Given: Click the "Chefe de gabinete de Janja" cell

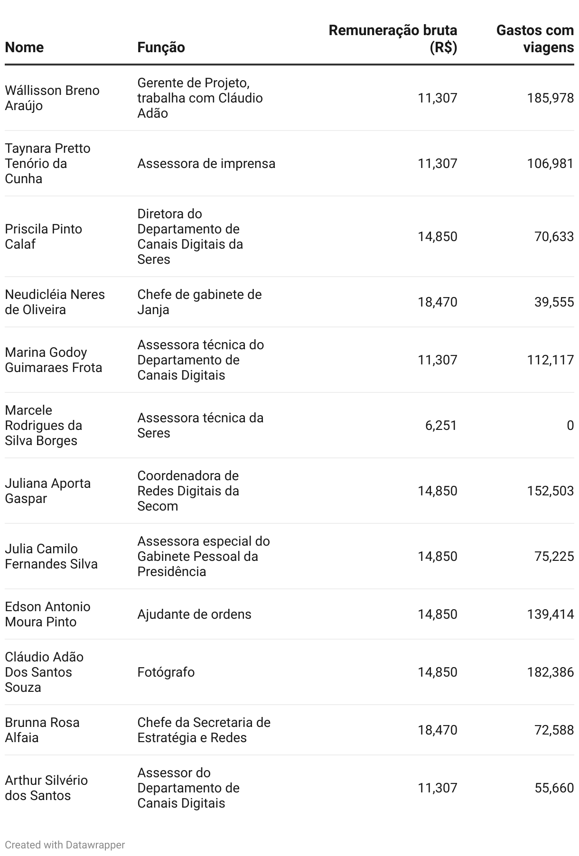Looking at the screenshot, I should (x=199, y=302).
